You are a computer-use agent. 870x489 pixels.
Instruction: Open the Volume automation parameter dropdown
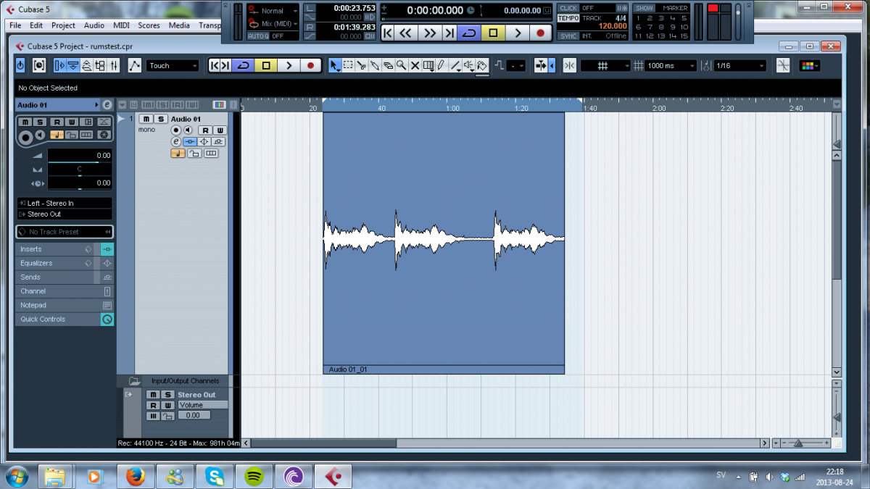pos(203,405)
